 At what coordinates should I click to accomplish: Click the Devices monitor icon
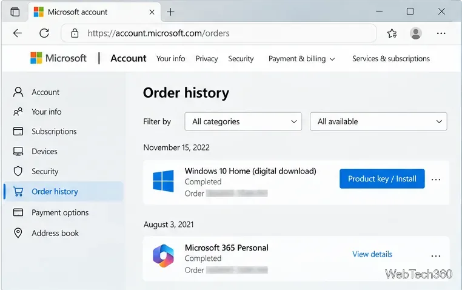tap(18, 151)
